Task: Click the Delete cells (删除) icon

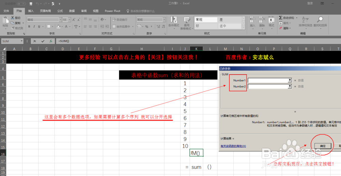Action: click(262, 20)
